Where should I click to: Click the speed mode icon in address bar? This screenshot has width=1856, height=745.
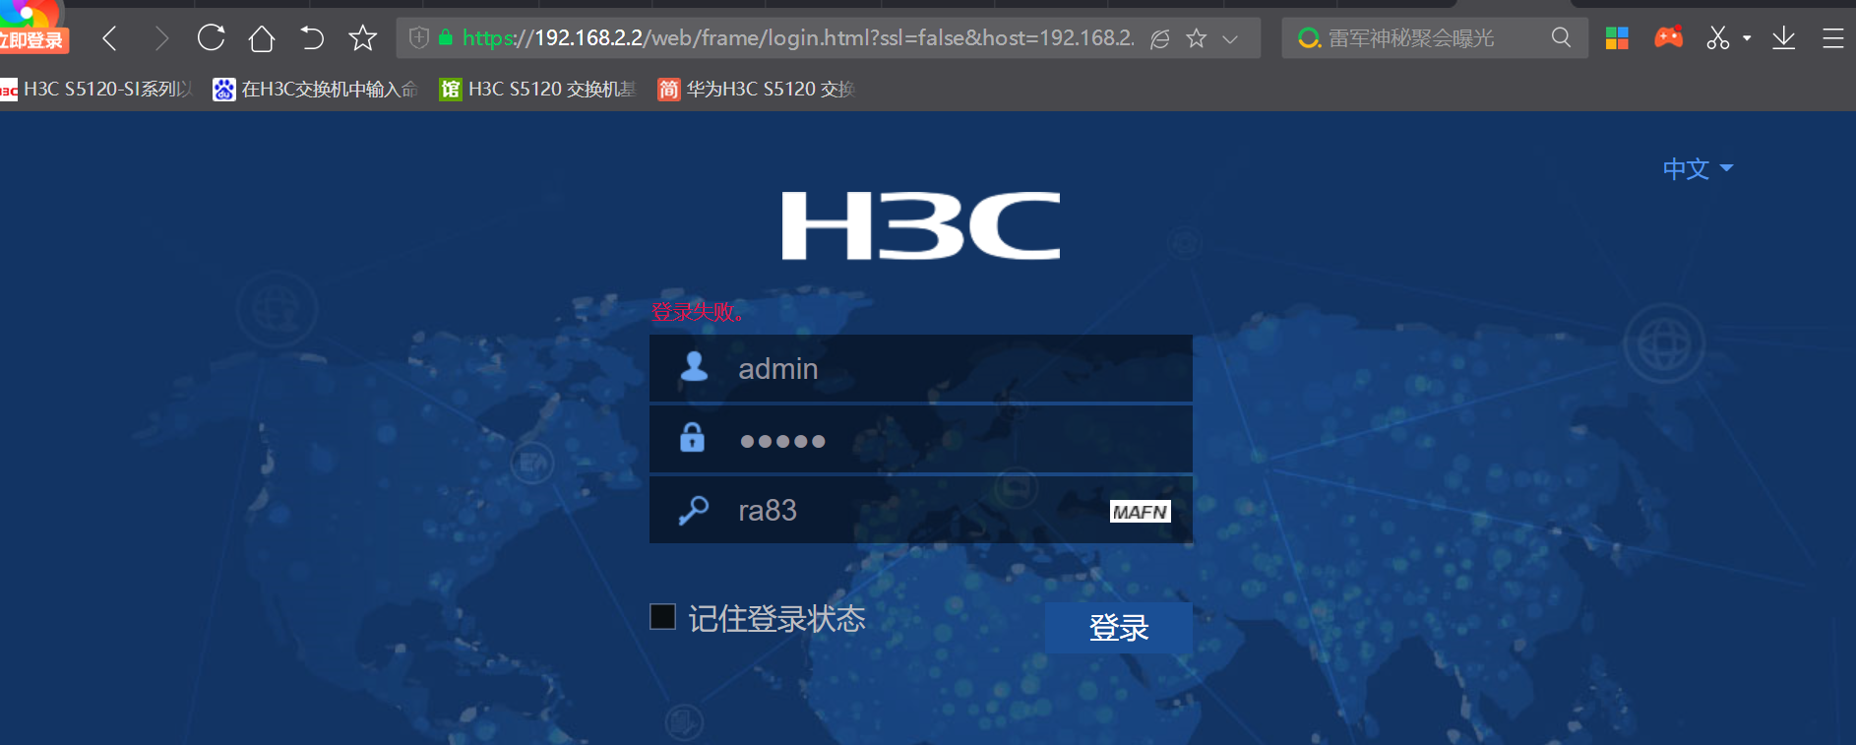point(1160,38)
